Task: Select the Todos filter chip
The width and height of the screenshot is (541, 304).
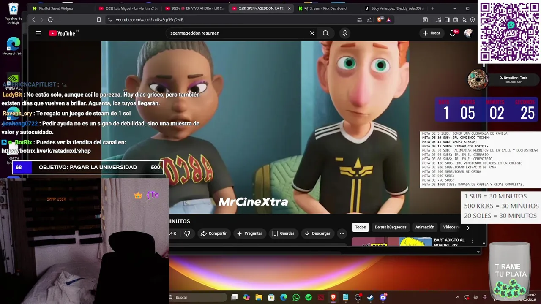Action: pos(361,227)
